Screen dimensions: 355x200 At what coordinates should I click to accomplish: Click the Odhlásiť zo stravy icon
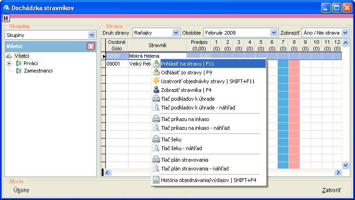pyautogui.click(x=157, y=73)
